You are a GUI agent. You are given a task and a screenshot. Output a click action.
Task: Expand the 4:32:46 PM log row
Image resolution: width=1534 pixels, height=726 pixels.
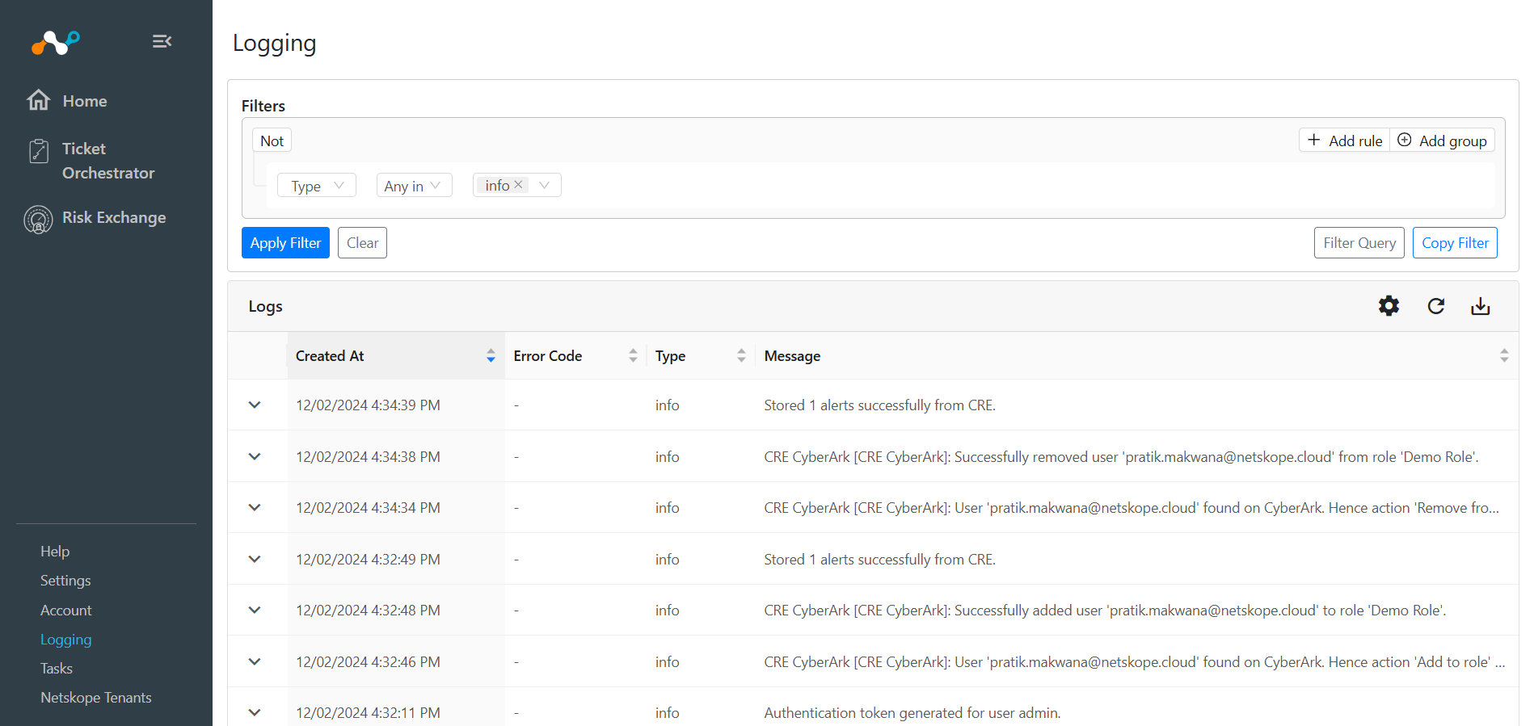click(255, 661)
